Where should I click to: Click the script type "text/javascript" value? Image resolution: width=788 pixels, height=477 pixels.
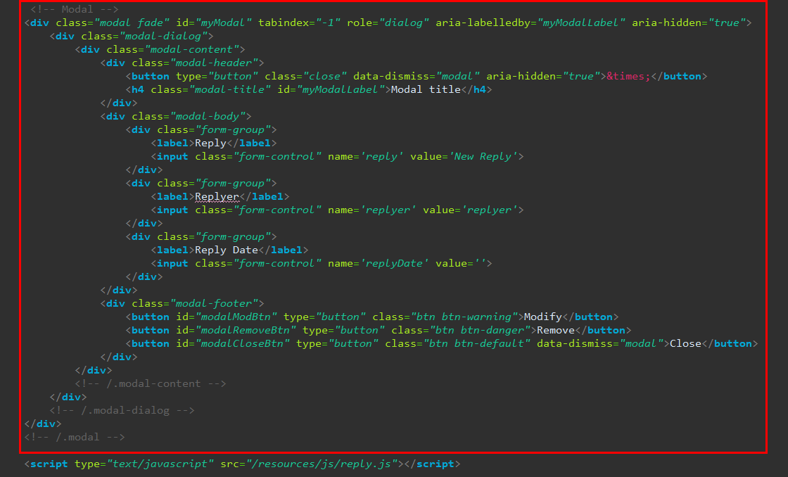tap(160, 464)
